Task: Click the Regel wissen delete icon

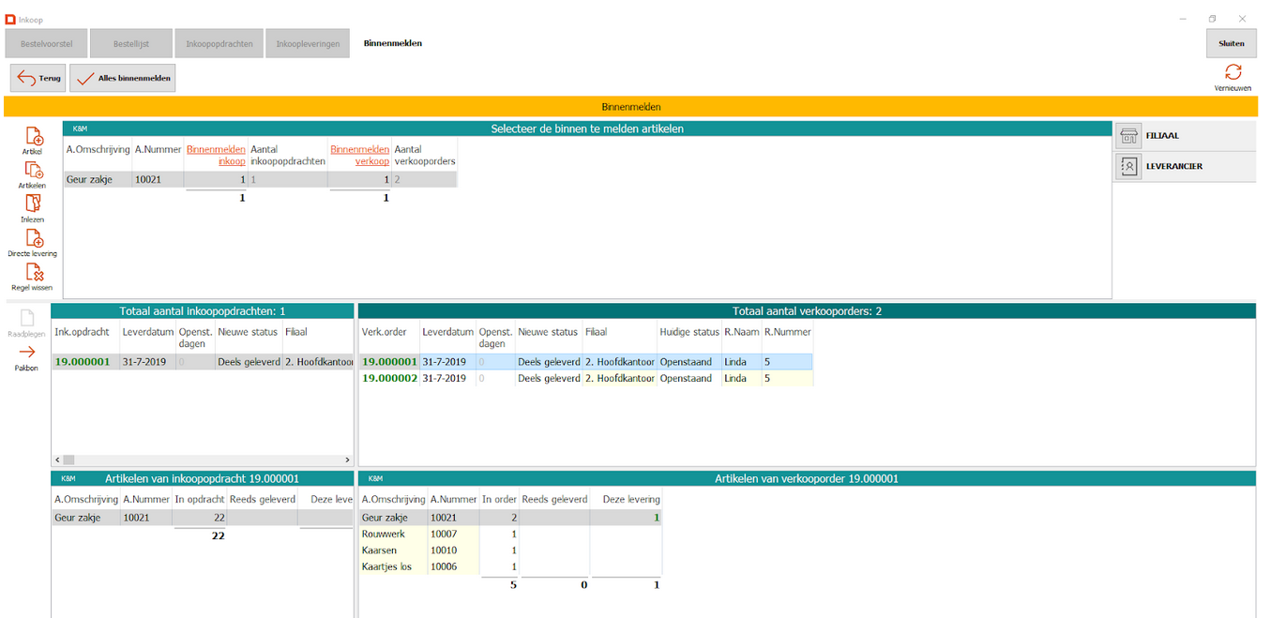Action: pyautogui.click(x=33, y=274)
